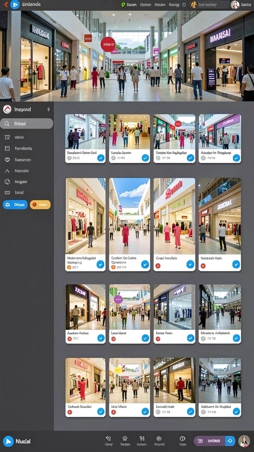The height and width of the screenshot is (452, 254).
Task: Toggle checkmark on first top-row mall card
Action: 101,158
